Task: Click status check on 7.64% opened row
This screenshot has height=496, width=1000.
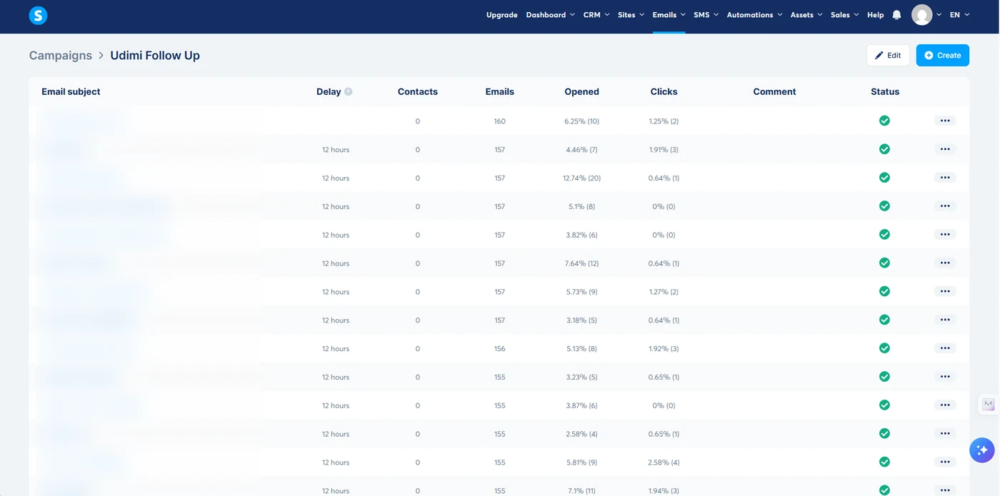Action: pyautogui.click(x=884, y=263)
